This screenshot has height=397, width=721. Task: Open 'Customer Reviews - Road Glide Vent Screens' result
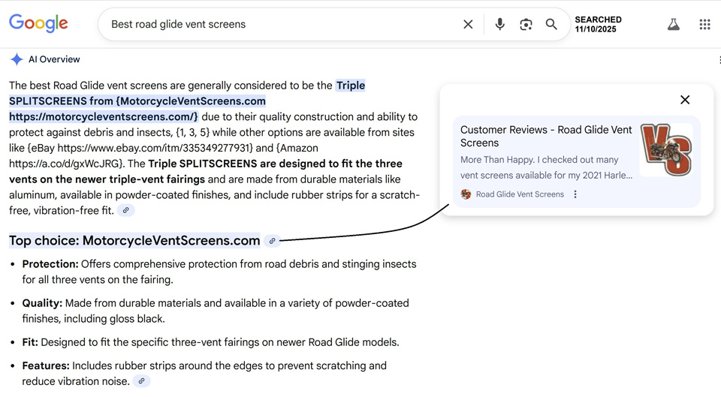tap(546, 136)
